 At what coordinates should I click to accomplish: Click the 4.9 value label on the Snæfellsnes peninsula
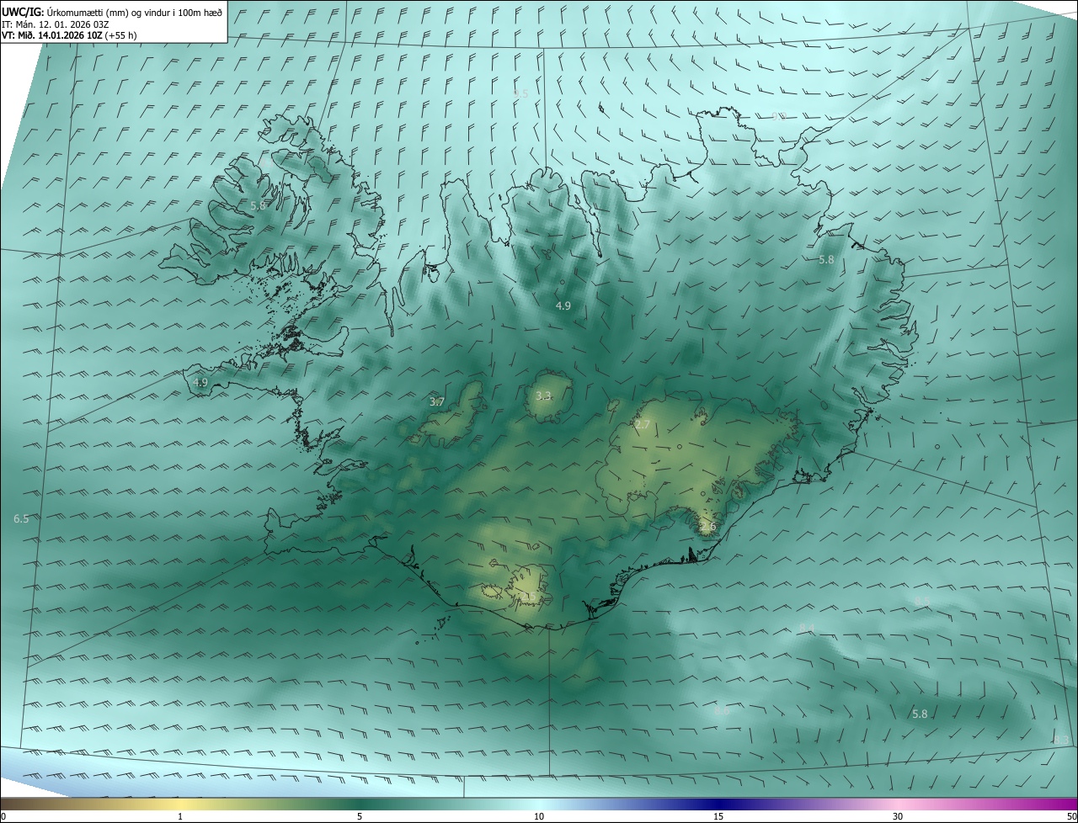coord(200,383)
